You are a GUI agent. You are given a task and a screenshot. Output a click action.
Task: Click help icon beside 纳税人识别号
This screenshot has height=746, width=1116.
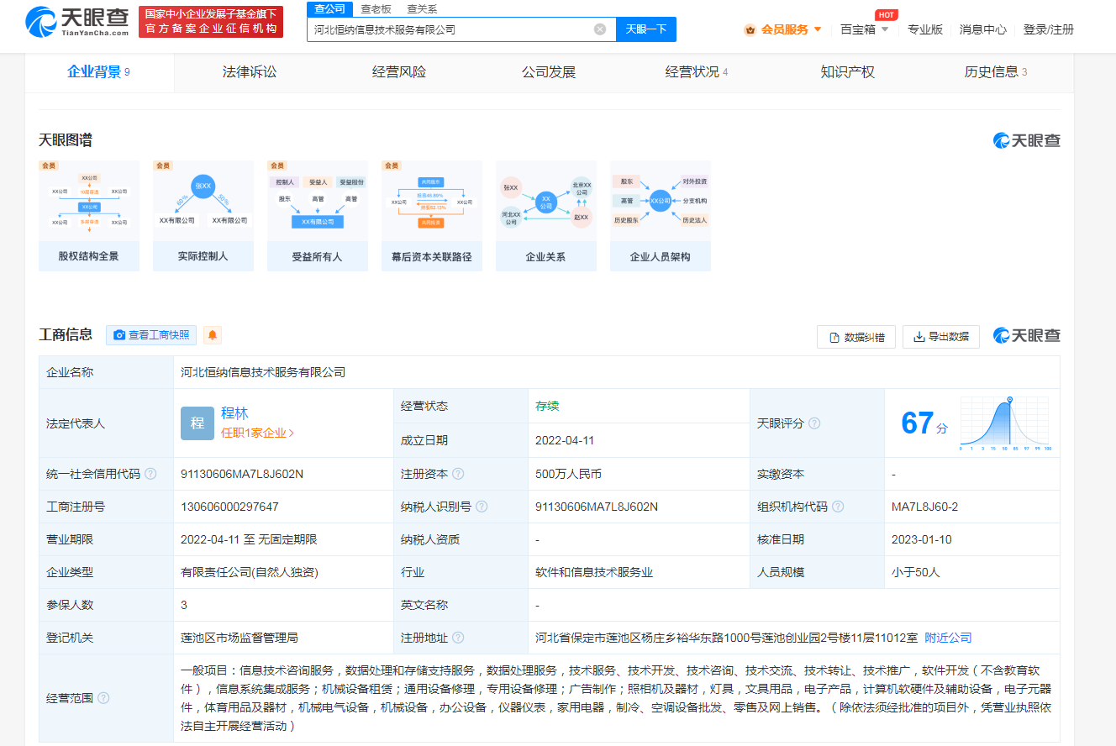[x=482, y=507]
